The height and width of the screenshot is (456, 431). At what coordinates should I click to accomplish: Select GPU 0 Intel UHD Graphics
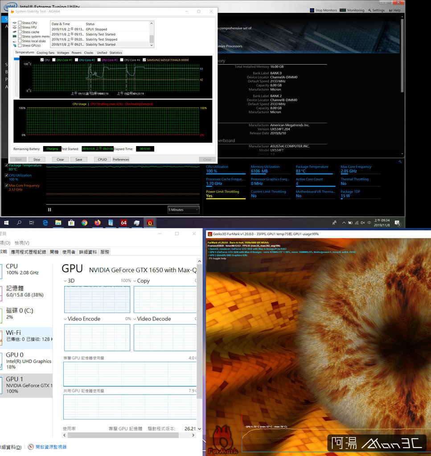26,361
